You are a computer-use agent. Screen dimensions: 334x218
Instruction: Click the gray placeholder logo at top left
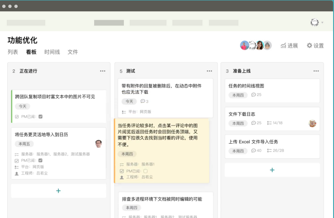click(26, 23)
